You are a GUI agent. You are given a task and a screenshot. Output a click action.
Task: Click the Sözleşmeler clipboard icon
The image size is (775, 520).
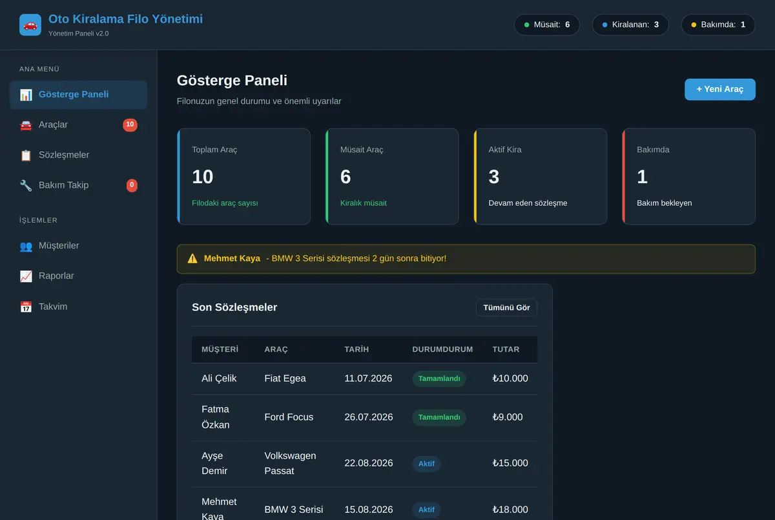coord(26,155)
